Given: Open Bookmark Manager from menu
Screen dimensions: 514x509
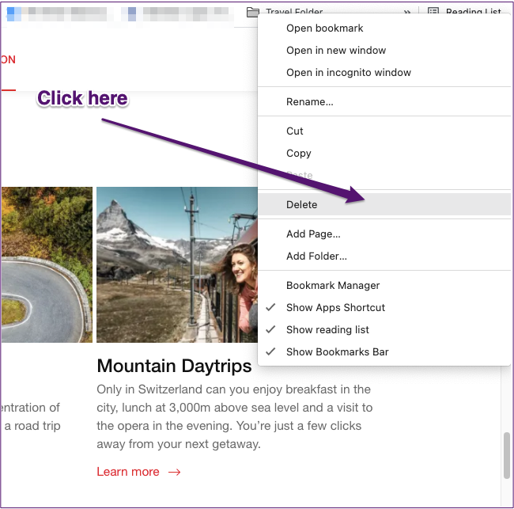Looking at the screenshot, I should [384, 285].
